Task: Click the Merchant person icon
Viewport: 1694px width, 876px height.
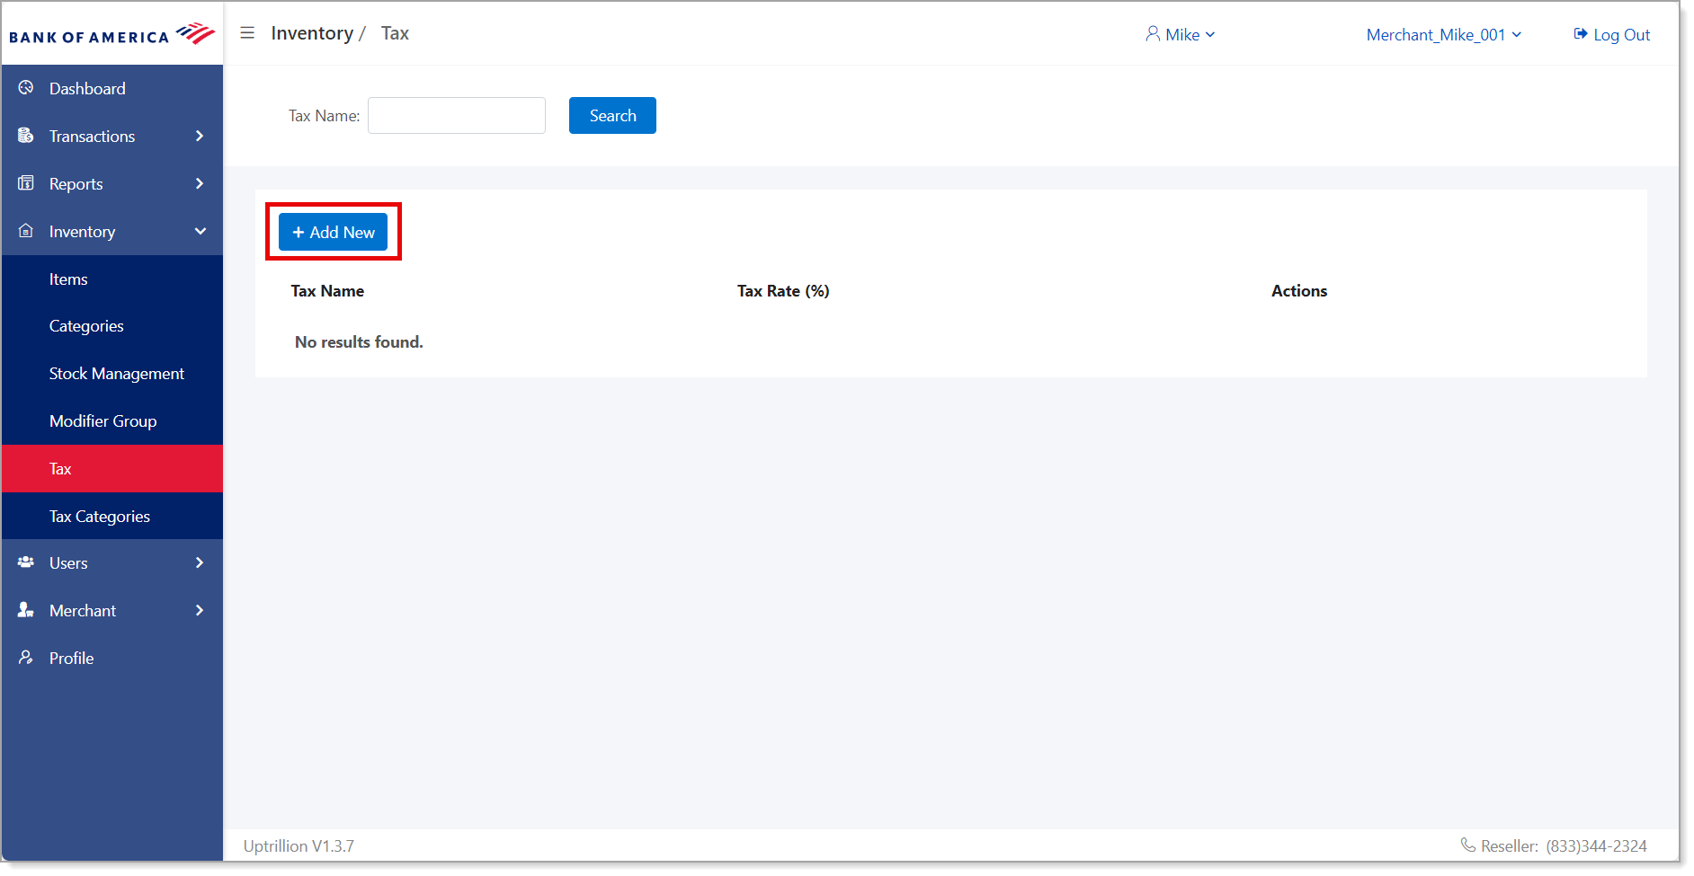Action: [26, 610]
